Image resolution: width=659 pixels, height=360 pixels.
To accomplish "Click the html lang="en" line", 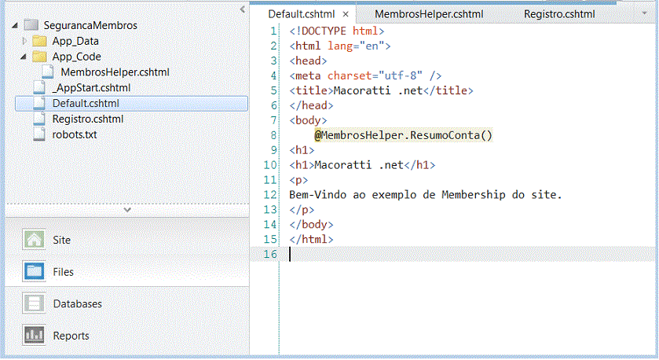I will click(340, 46).
